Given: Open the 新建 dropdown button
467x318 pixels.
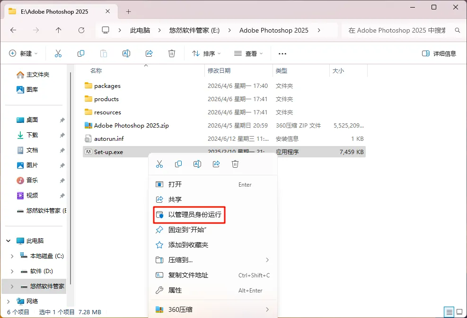Looking at the screenshot, I should coord(23,53).
